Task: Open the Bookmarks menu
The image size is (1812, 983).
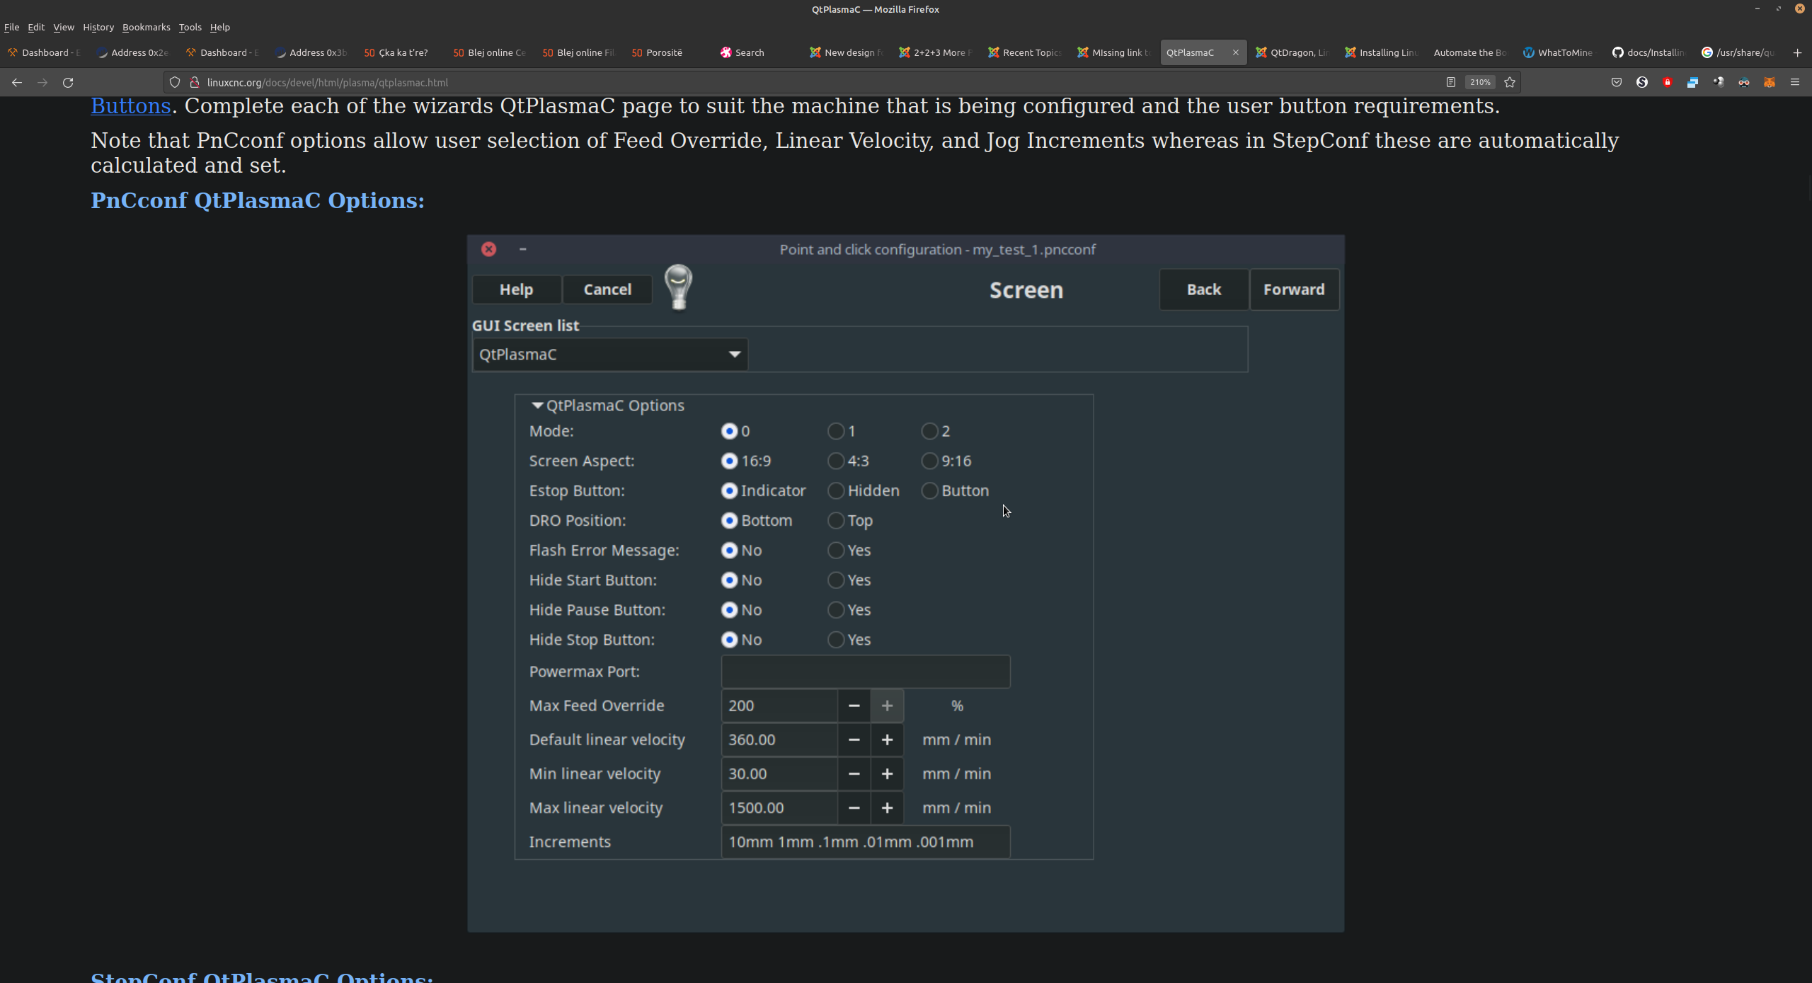Action: point(147,27)
